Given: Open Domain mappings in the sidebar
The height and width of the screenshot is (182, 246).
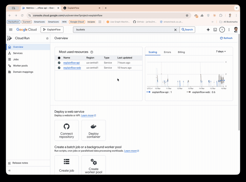Looking at the screenshot, I should 28,72.
